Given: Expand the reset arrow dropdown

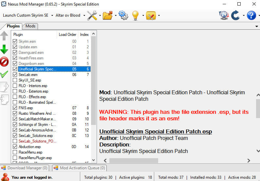Looking at the screenshot, I should pyautogui.click(x=244, y=16).
